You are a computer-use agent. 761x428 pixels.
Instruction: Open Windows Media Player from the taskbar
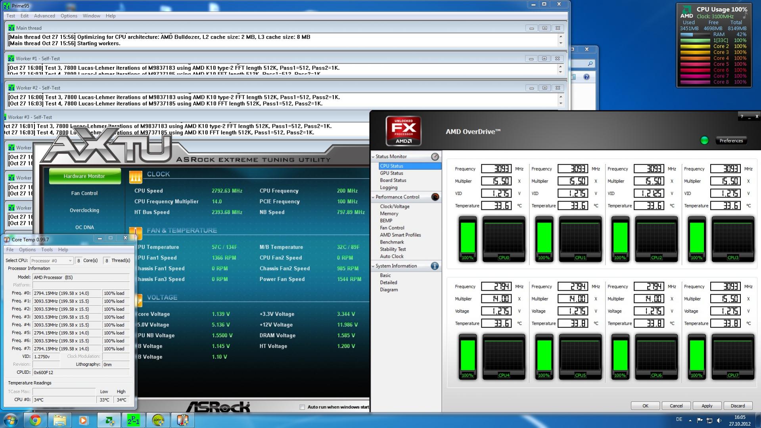pyautogui.click(x=83, y=420)
